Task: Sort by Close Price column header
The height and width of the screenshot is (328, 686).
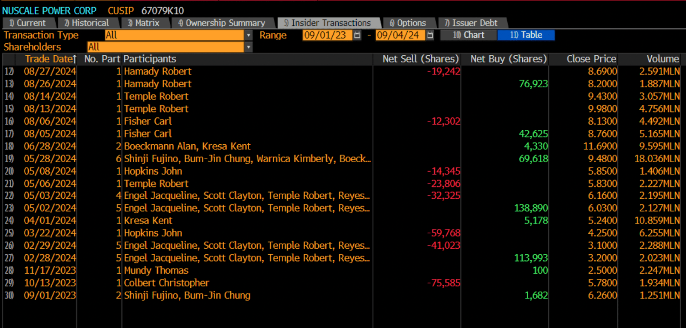Action: [591, 59]
